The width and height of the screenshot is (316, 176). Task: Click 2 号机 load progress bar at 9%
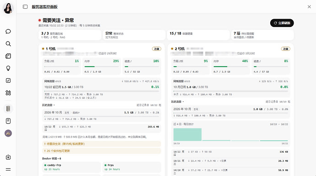(191, 67)
